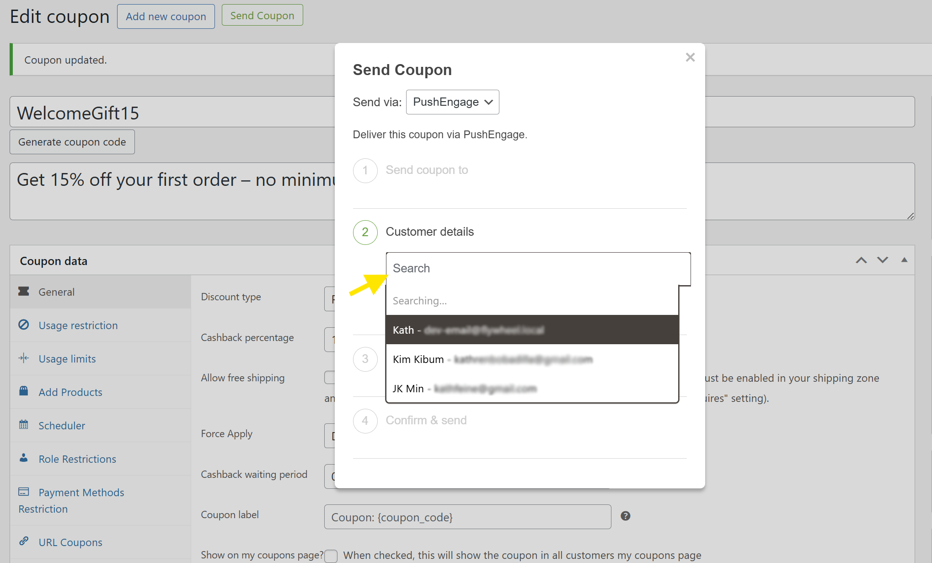Click the coupon description text area
Image resolution: width=932 pixels, height=563 pixels.
point(172,191)
